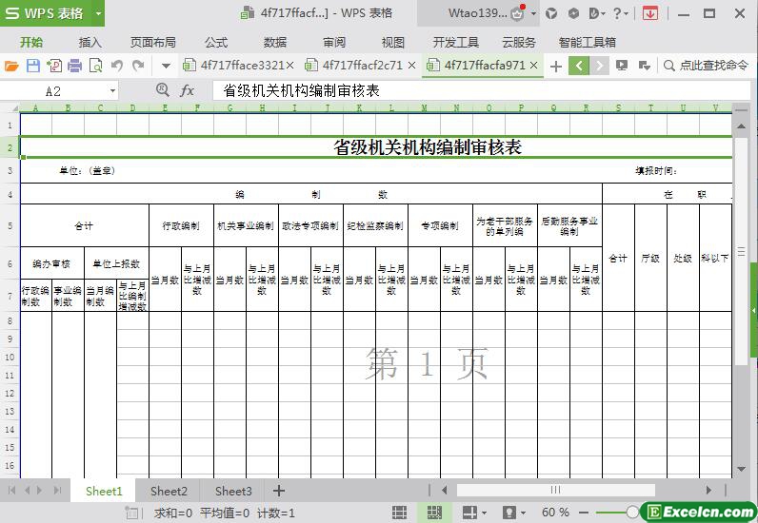Open the 开发工具 ribbon tab

(x=455, y=43)
